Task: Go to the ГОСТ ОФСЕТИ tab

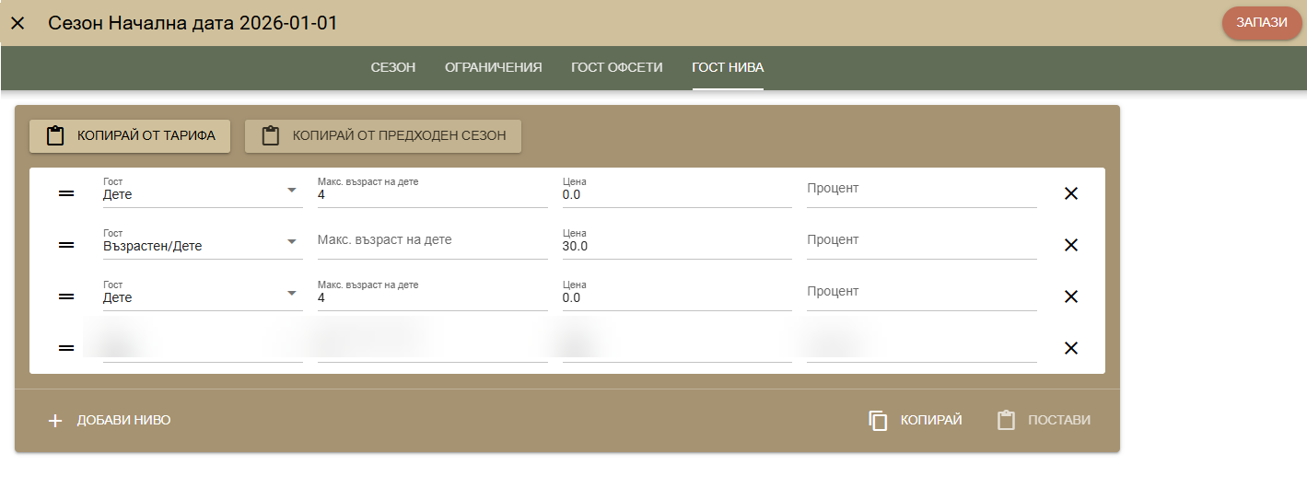Action: 616,67
